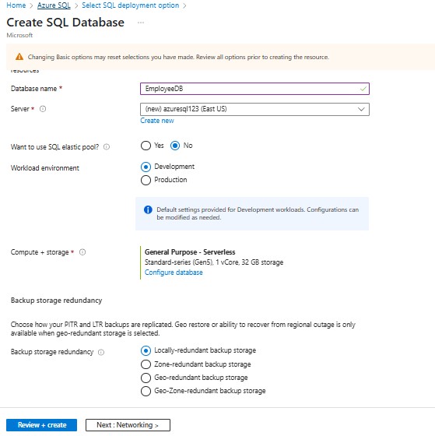Screen dimensions: 435x436
Task: Open the ellipsis menu beside Create SQL Database
Action: [141, 23]
